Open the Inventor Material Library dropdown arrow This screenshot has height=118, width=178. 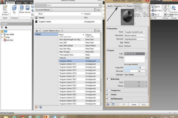click(61, 31)
